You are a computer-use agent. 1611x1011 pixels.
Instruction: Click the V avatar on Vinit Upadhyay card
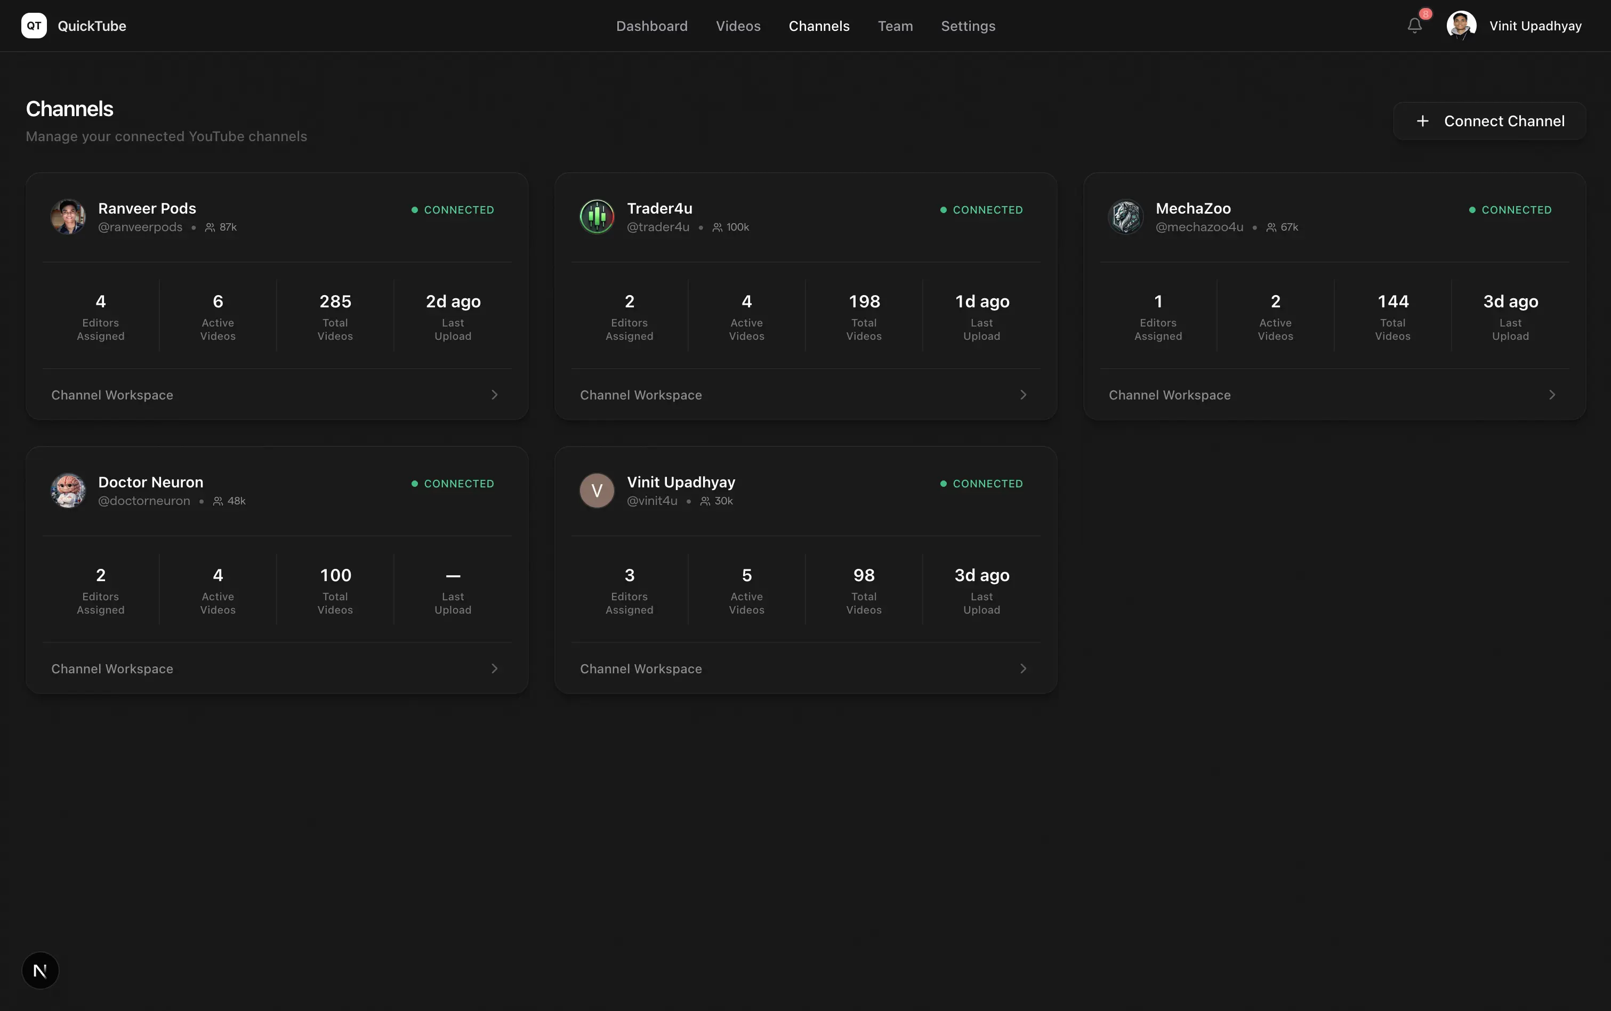[x=597, y=490]
